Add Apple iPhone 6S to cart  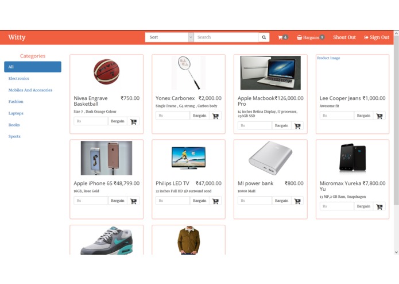[133, 201]
